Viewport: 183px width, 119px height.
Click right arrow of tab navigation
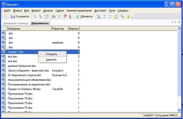tap(176, 22)
